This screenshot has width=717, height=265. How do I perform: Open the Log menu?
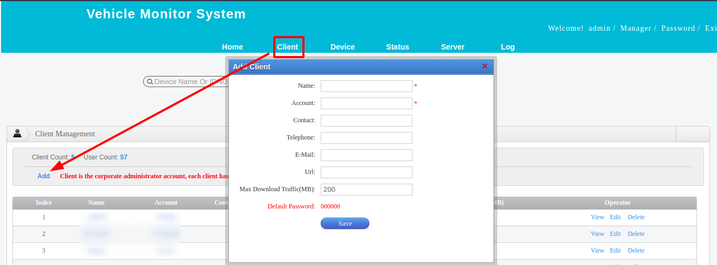click(508, 47)
